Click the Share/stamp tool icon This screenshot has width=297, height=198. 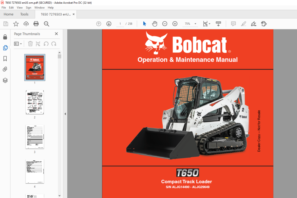[x=264, y=24]
